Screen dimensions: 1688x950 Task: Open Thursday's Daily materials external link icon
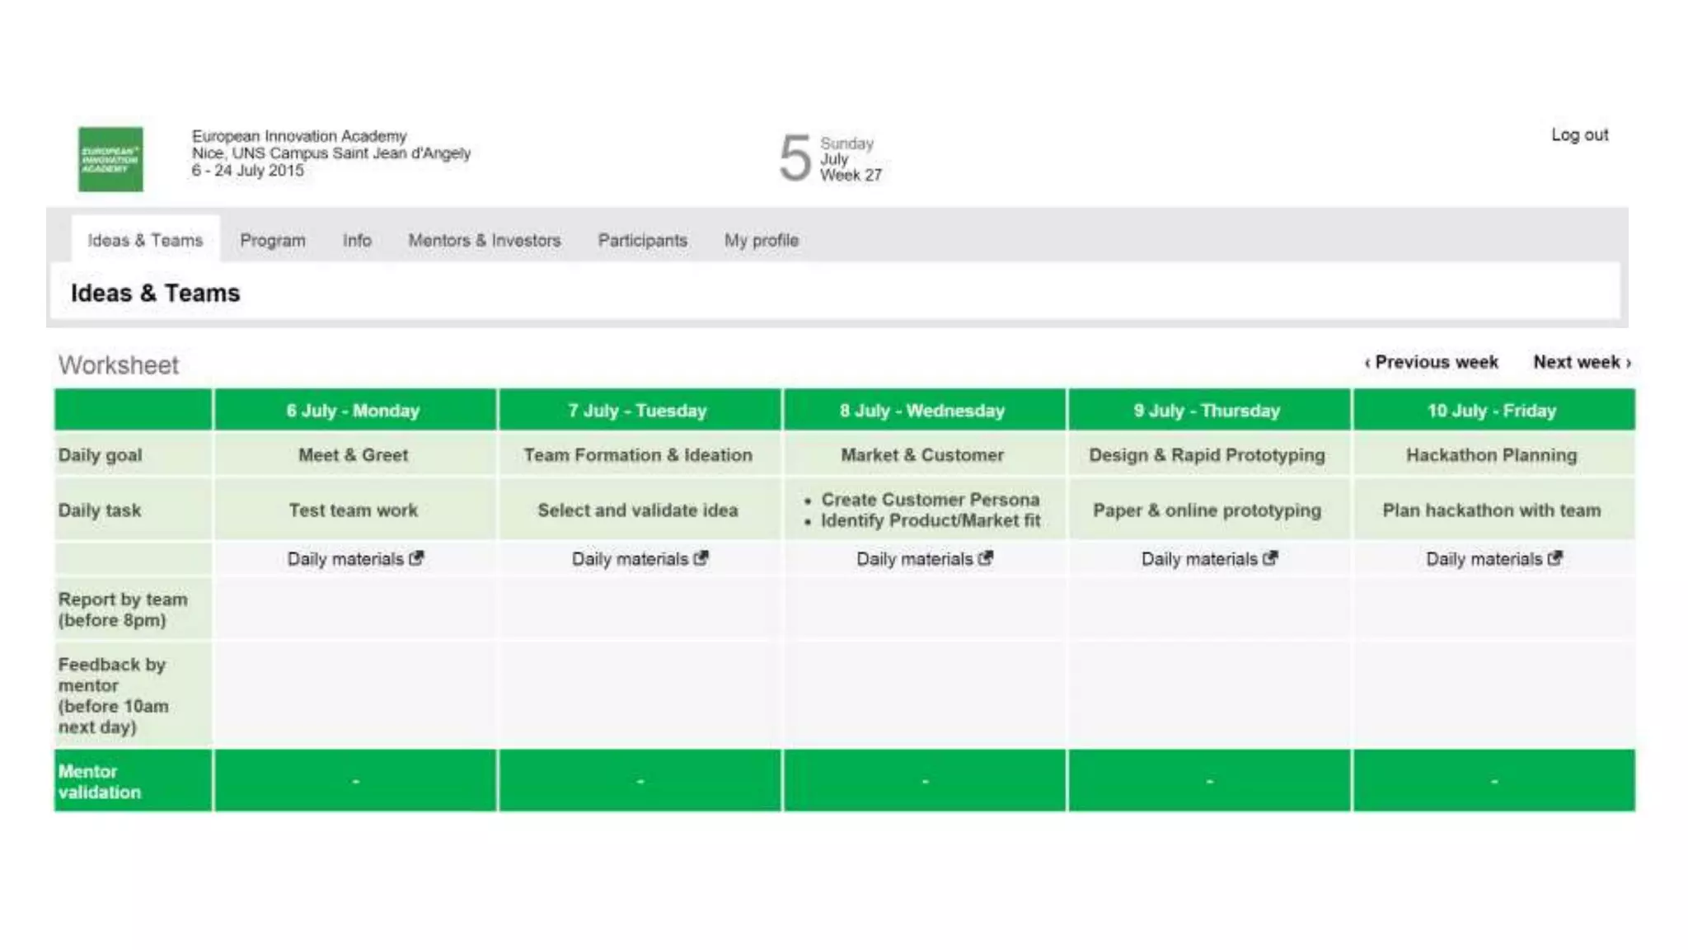click(1269, 558)
